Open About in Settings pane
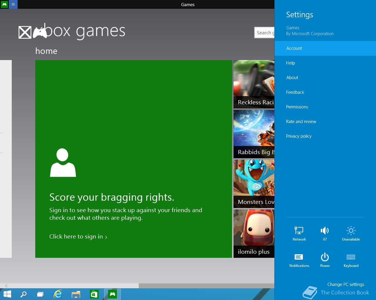 325,78
